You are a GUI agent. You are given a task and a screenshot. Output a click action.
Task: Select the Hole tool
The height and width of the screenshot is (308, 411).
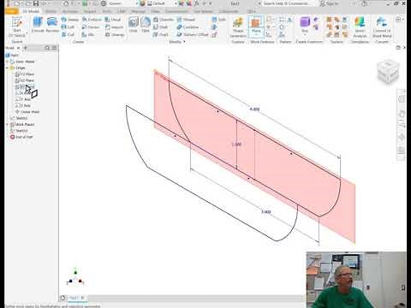click(134, 25)
